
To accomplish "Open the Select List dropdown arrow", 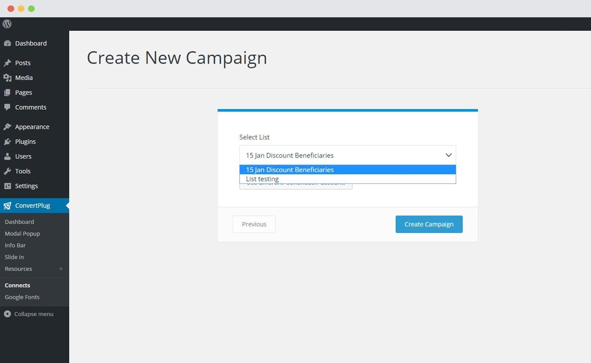I will tap(448, 155).
